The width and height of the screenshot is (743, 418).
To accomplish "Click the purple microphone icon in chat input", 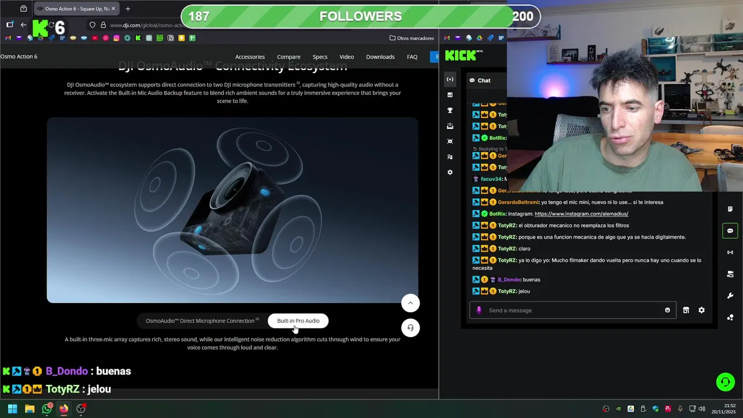I will 479,310.
